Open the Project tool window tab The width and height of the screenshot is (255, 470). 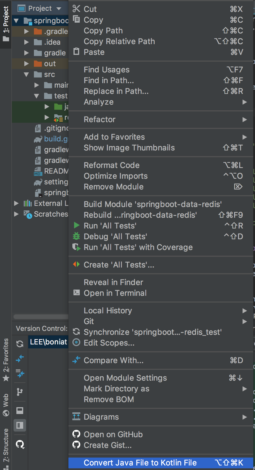point(6,24)
